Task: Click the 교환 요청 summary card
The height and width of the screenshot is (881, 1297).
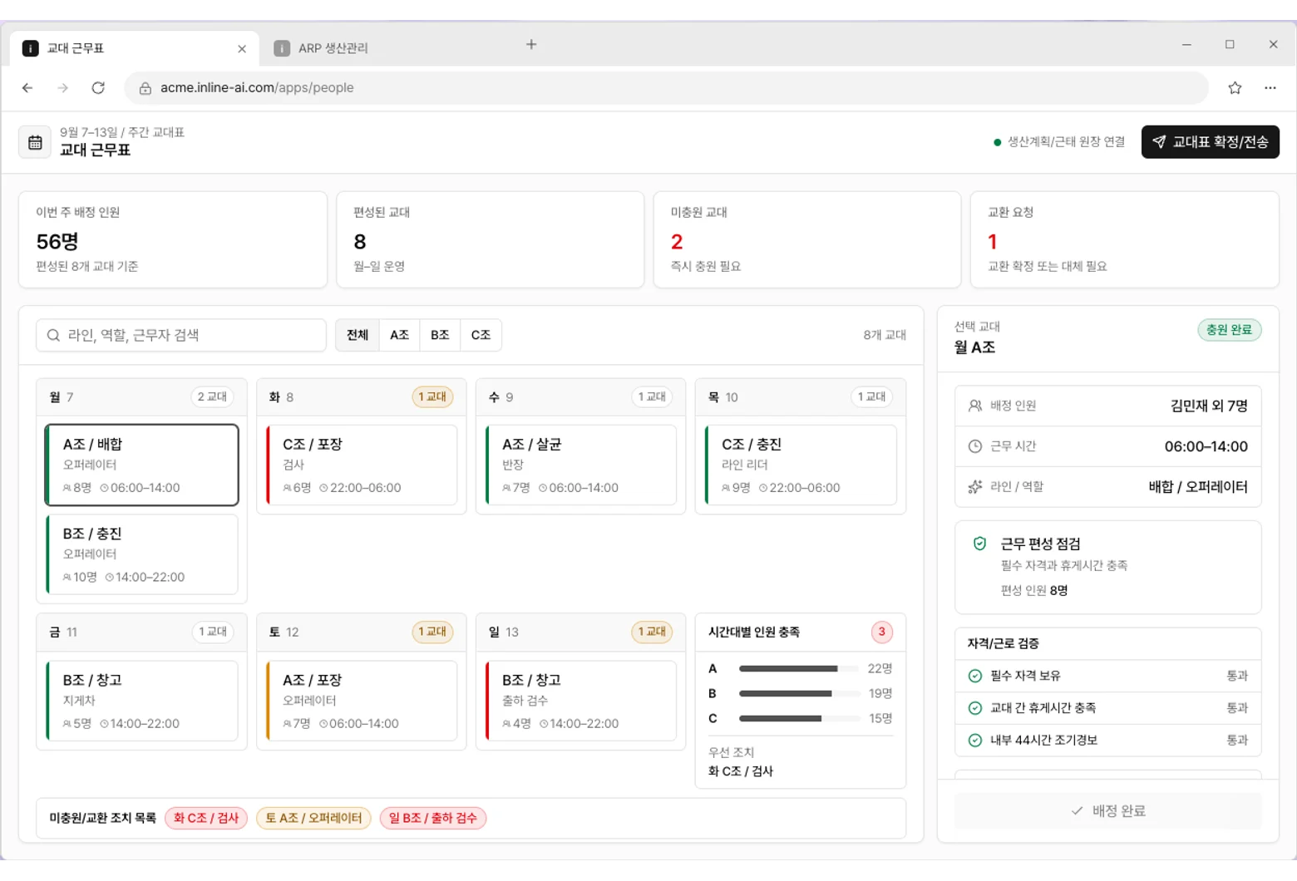Action: pos(1124,239)
